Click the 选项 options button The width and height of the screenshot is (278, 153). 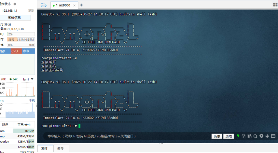228,136
